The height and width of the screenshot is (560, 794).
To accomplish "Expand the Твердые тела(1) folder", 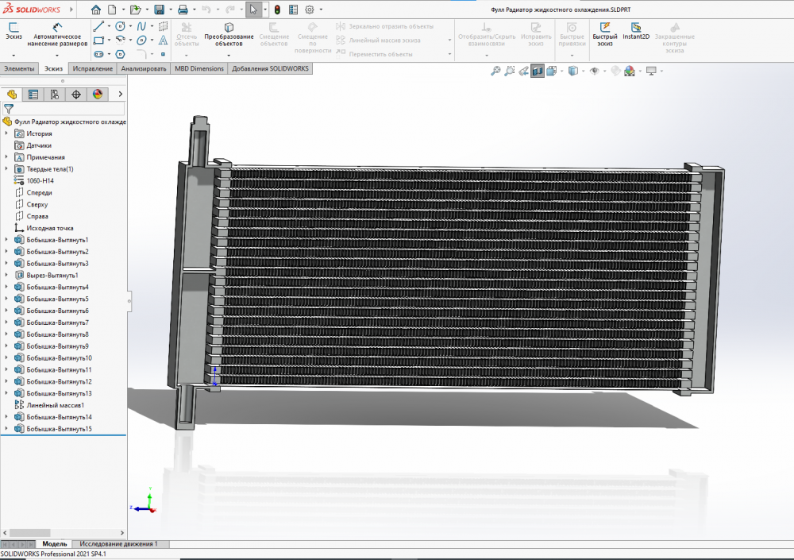I will coord(6,169).
